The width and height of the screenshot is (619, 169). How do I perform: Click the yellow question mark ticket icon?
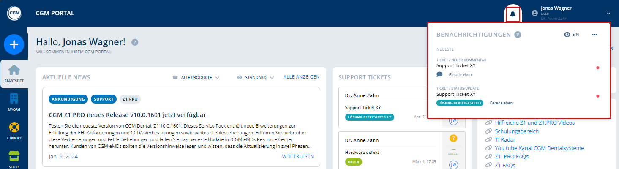click(453, 138)
